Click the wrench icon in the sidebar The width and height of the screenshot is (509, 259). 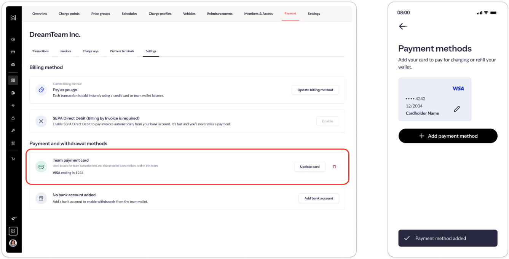coord(13,130)
